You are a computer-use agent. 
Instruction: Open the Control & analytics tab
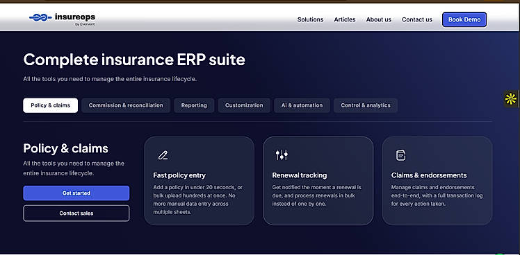click(x=366, y=105)
